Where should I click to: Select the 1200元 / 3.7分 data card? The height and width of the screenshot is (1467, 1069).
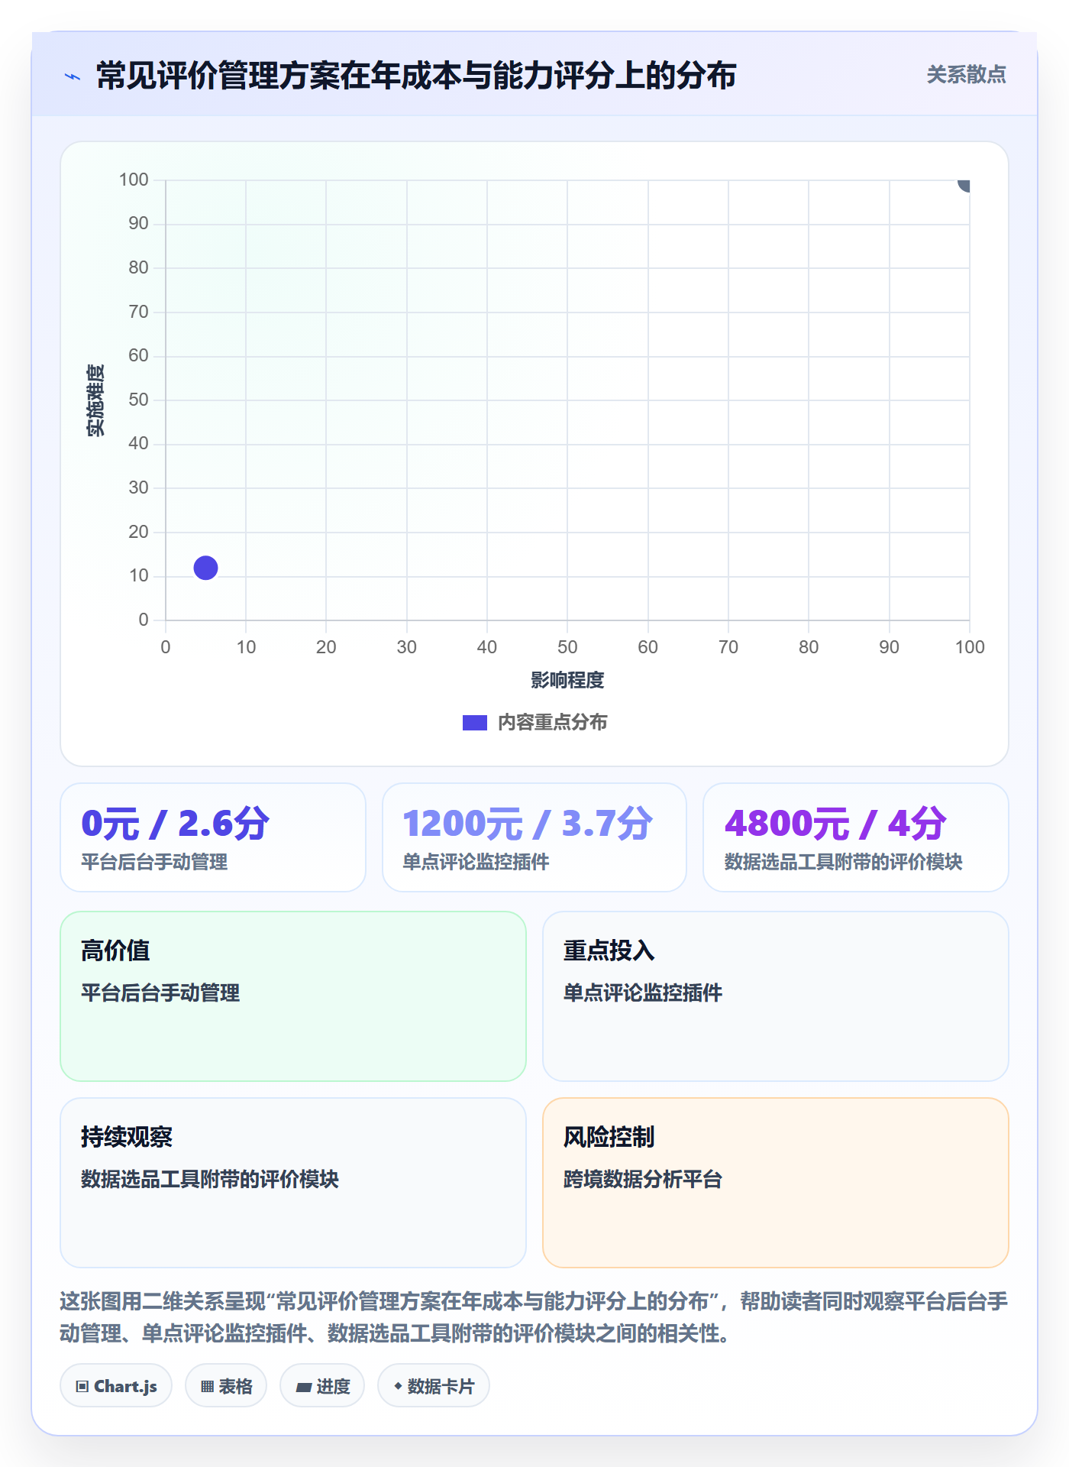click(x=534, y=837)
